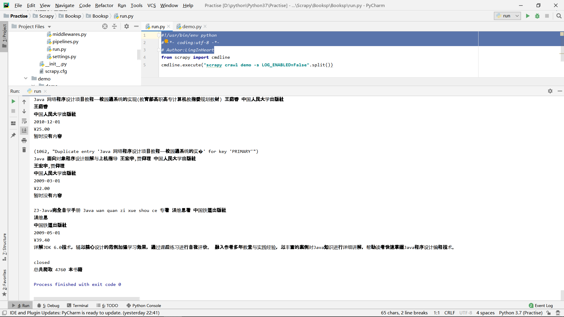Click the toolbar Stop button

click(x=547, y=16)
